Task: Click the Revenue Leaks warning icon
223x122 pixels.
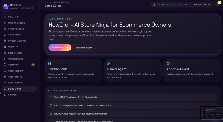Action: [5, 29]
